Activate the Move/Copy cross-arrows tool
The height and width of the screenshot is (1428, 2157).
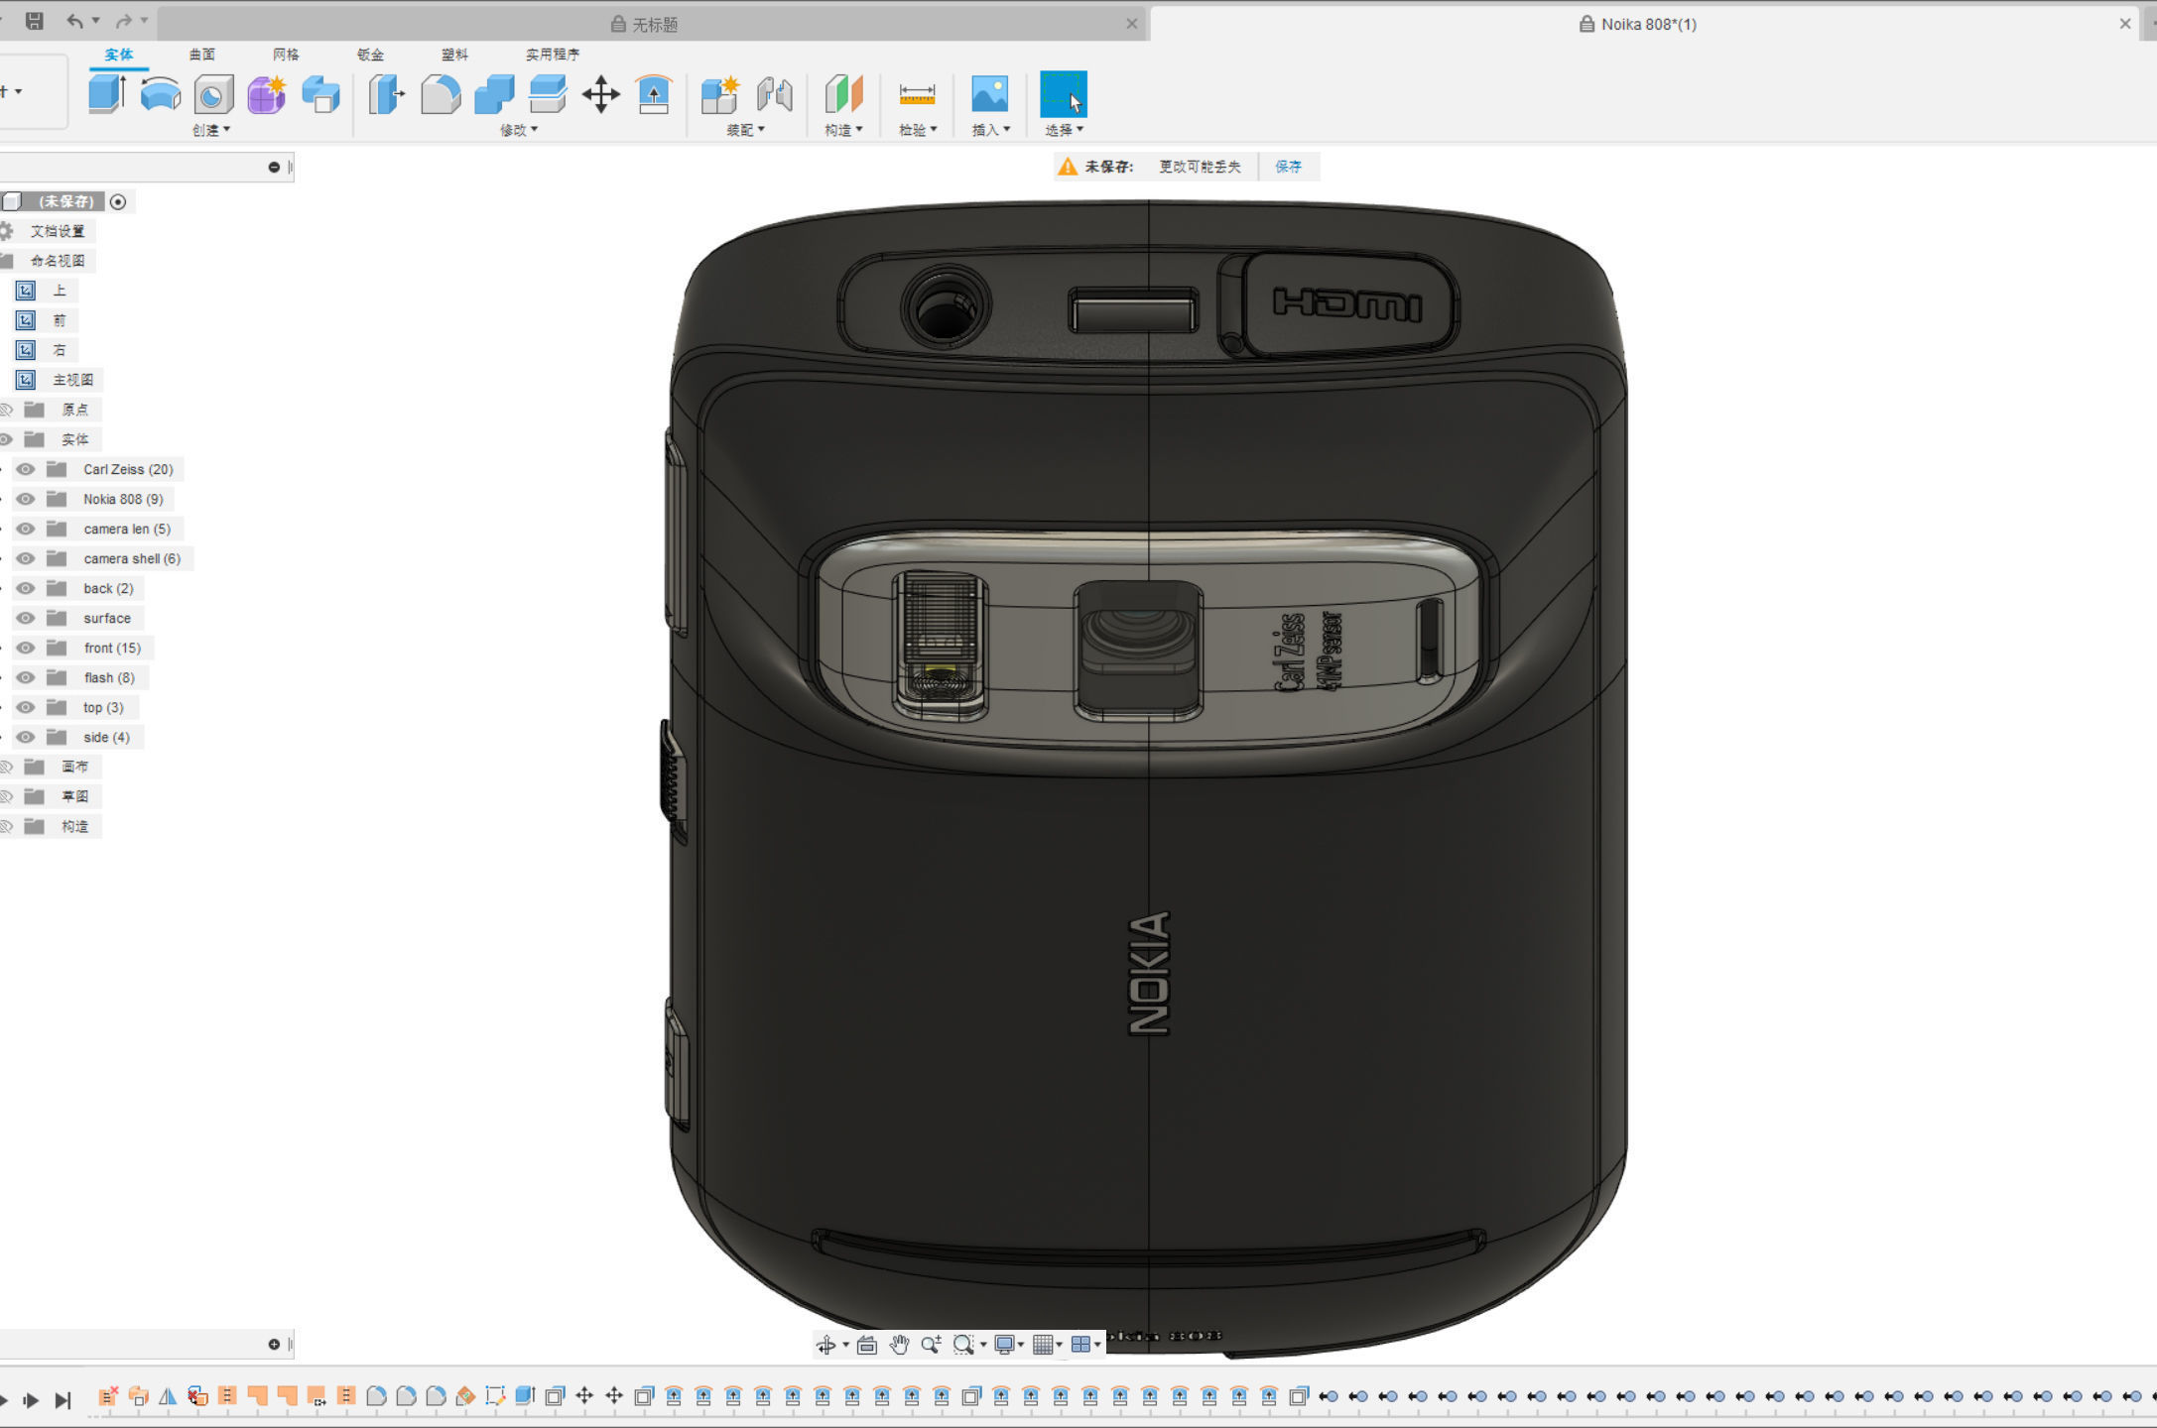pyautogui.click(x=601, y=95)
